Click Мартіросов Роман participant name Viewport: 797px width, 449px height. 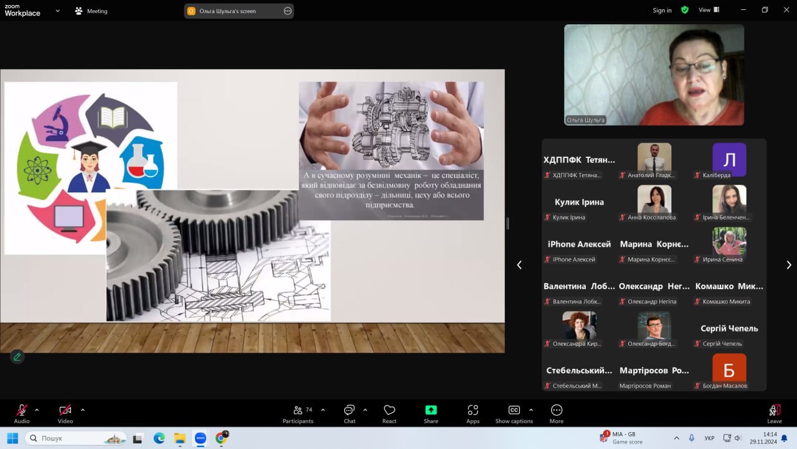(x=654, y=371)
